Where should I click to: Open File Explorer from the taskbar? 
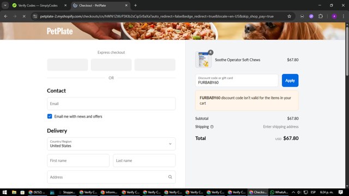click(x=14, y=192)
